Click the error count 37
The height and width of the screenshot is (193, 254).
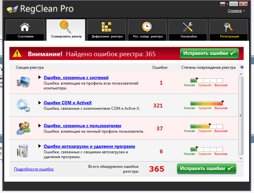(x=160, y=128)
